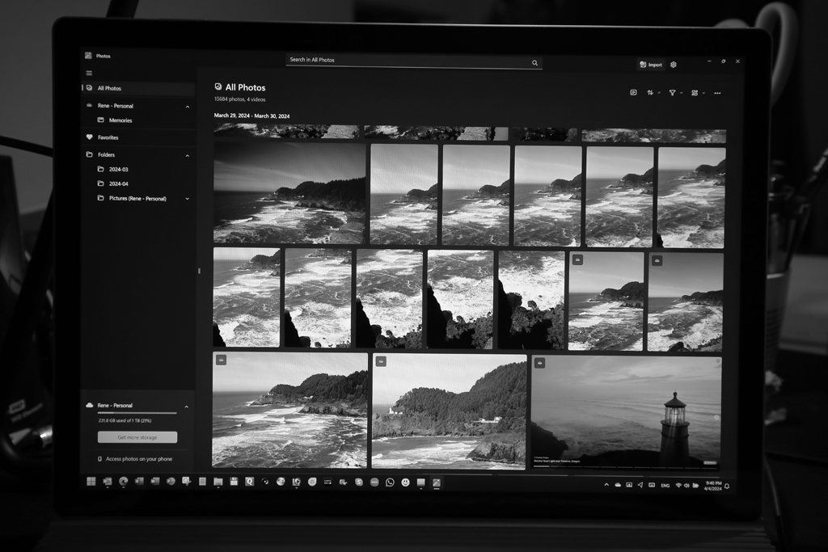Open the emoji smiley taskbar app
Image resolution: width=828 pixels, height=552 pixels.
(405, 482)
